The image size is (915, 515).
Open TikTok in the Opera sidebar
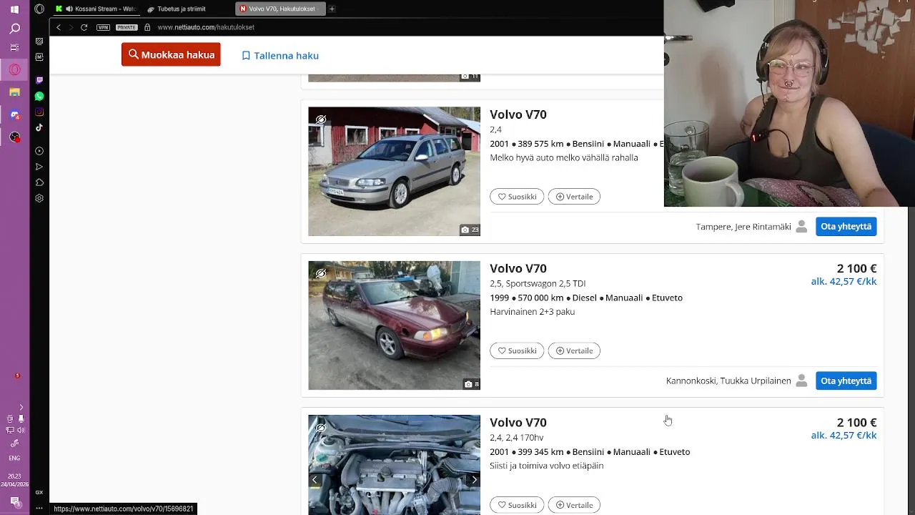39,127
